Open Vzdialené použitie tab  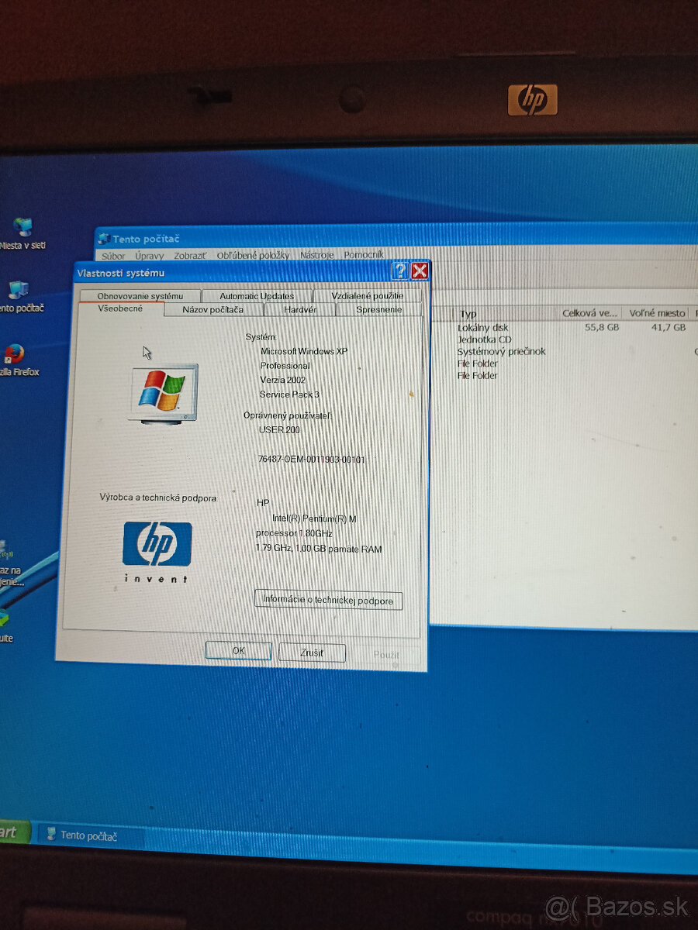pyautogui.click(x=368, y=296)
